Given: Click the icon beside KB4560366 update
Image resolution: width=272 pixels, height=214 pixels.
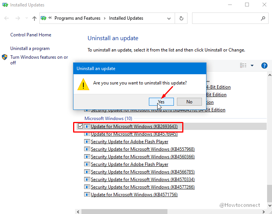Looking at the screenshot, I should point(87,156).
